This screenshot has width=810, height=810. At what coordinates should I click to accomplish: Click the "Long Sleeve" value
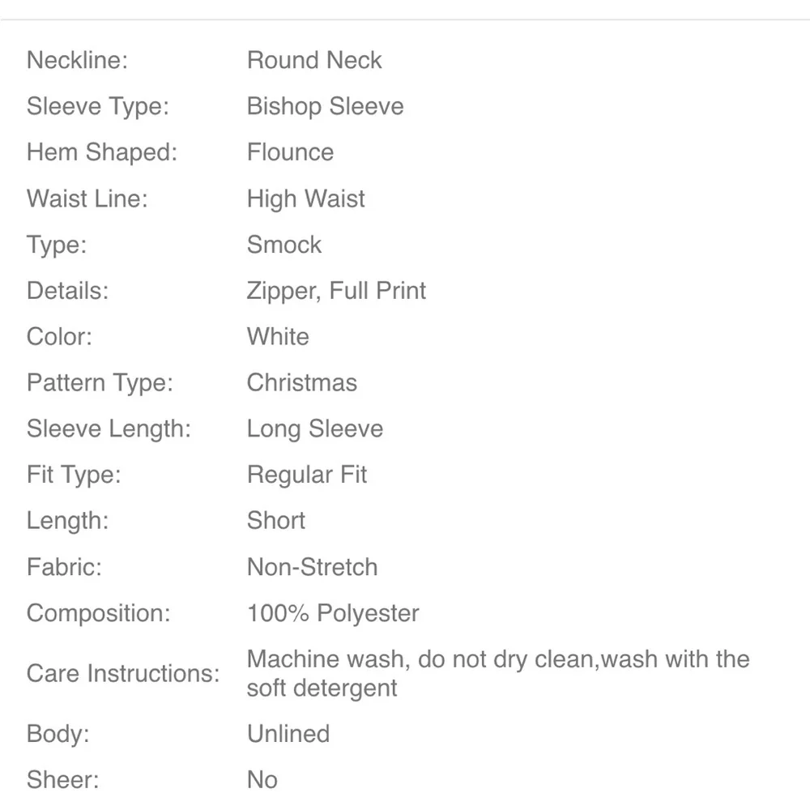coord(314,429)
